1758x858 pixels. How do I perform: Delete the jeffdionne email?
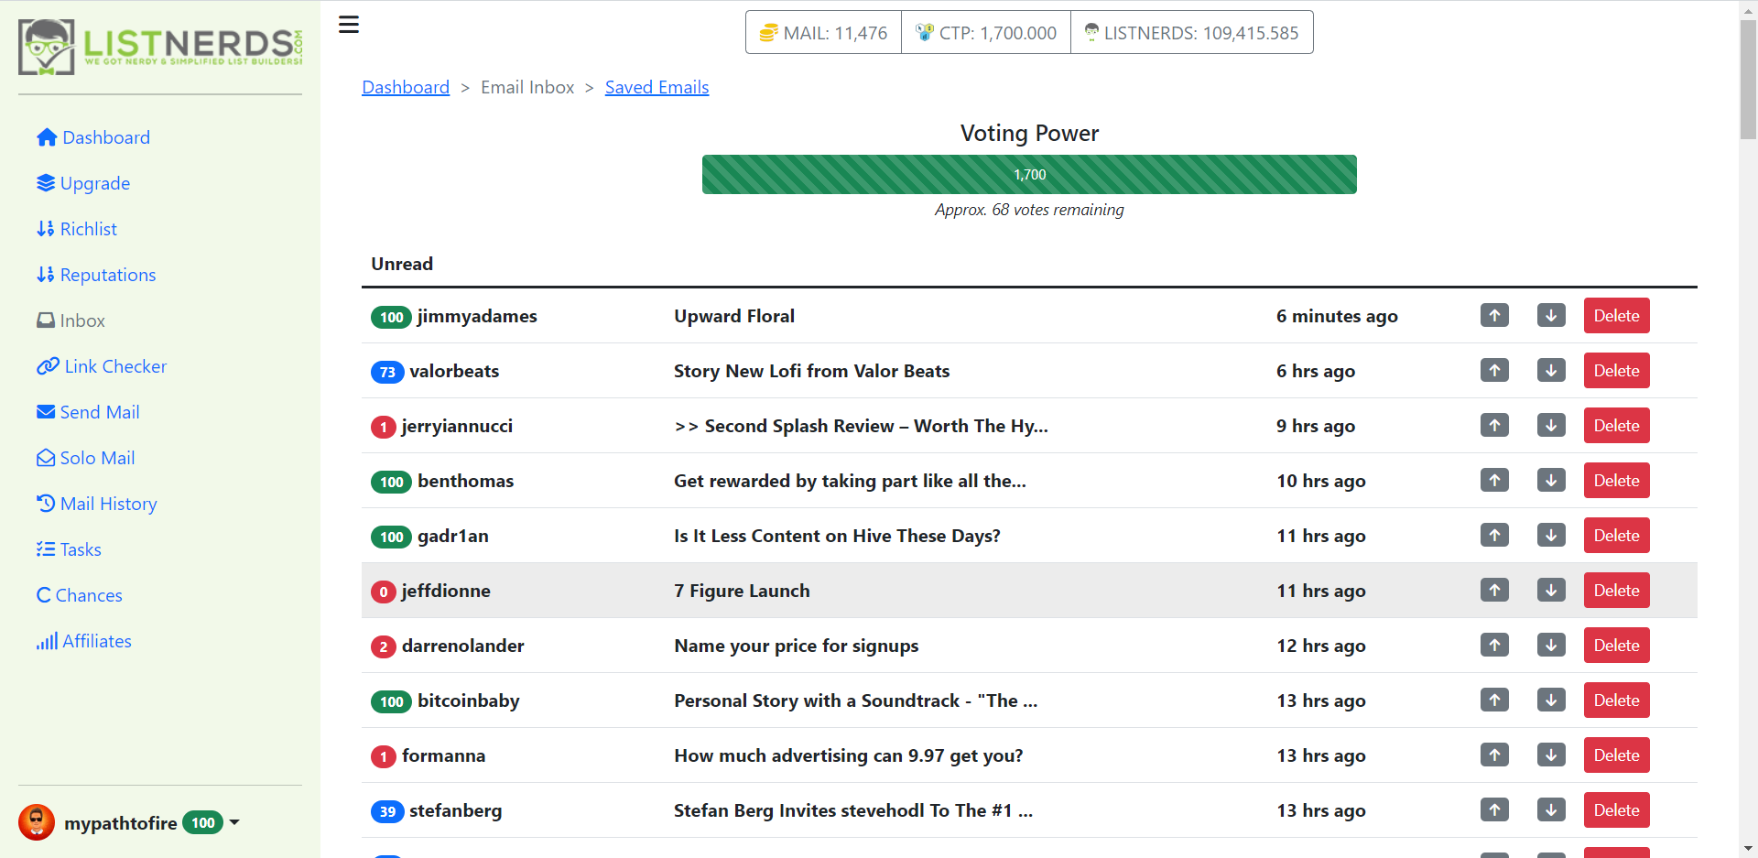click(x=1617, y=591)
